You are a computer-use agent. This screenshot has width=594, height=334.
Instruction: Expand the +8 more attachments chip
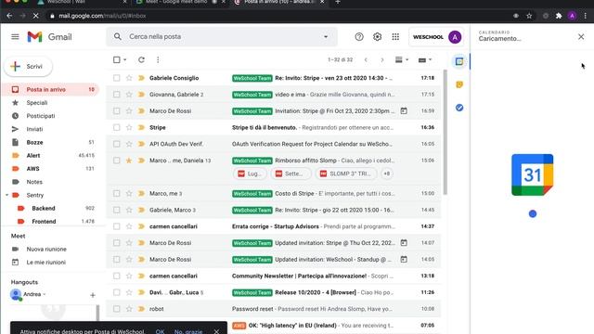pos(386,173)
